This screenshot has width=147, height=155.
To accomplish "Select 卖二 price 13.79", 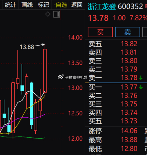I will (x=129, y=69).
